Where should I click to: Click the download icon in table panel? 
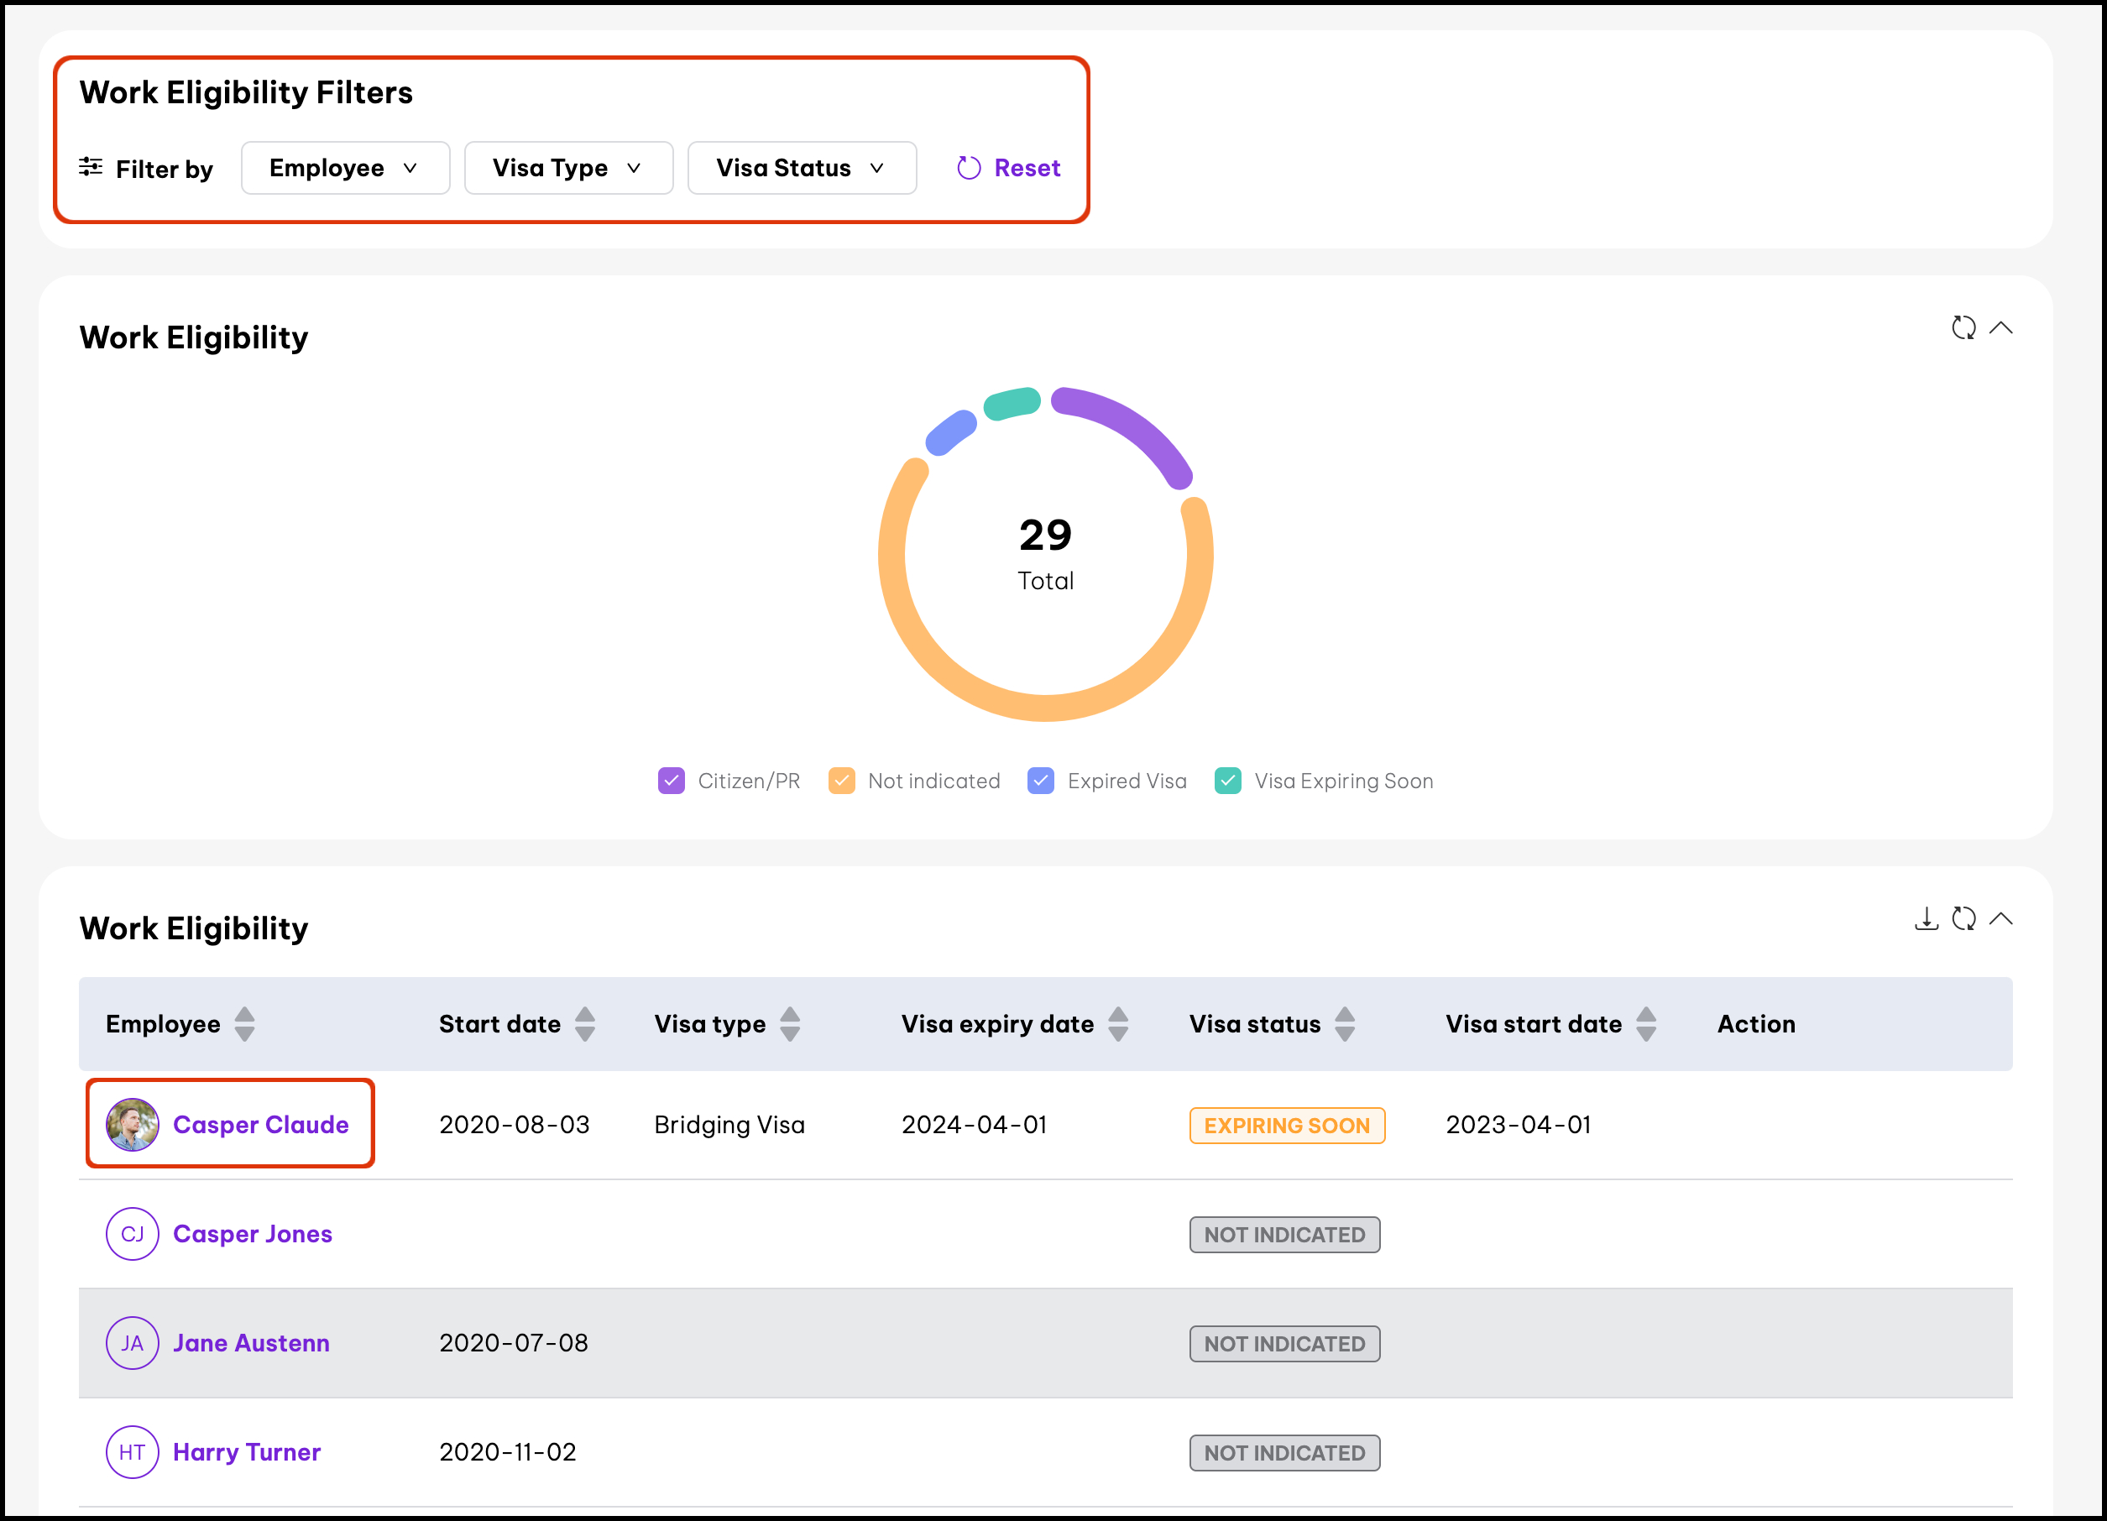point(1926,919)
